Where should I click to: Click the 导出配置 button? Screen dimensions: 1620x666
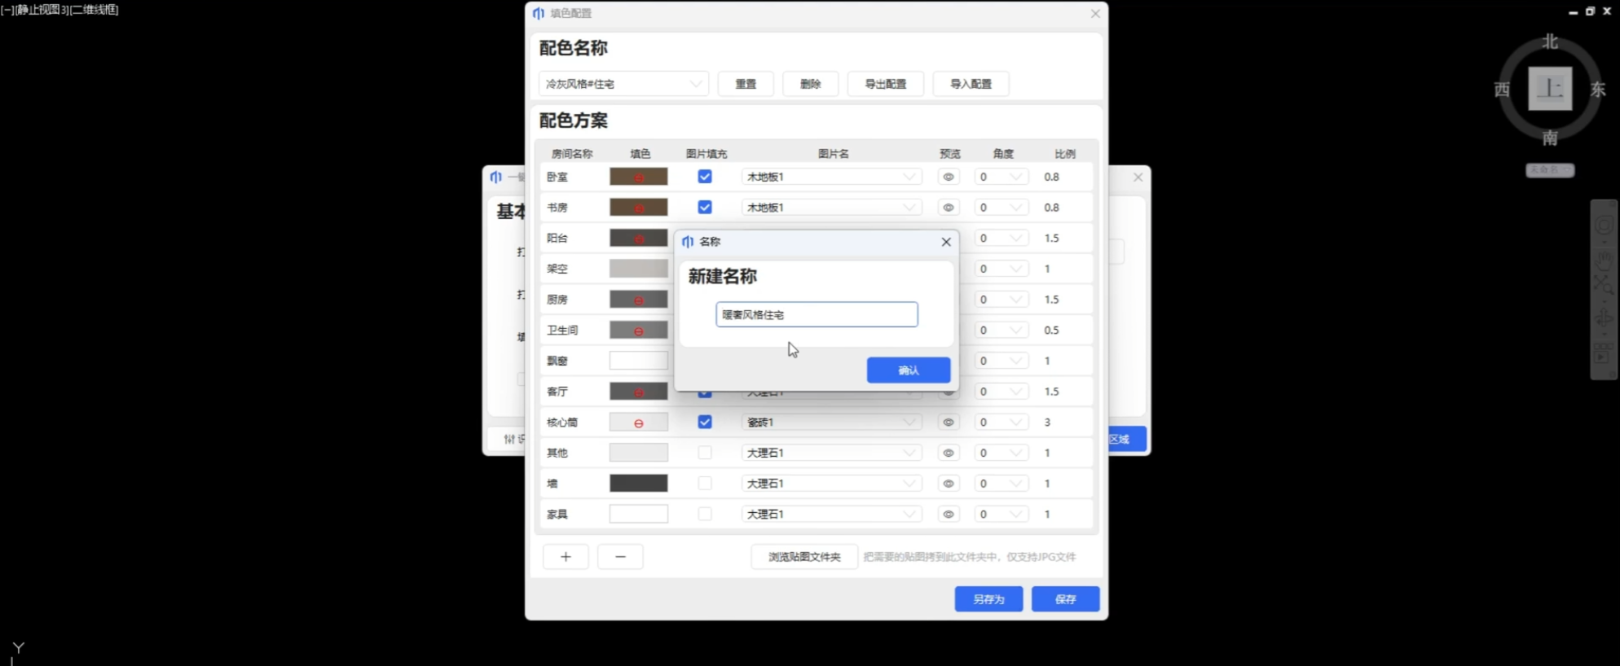(x=885, y=84)
